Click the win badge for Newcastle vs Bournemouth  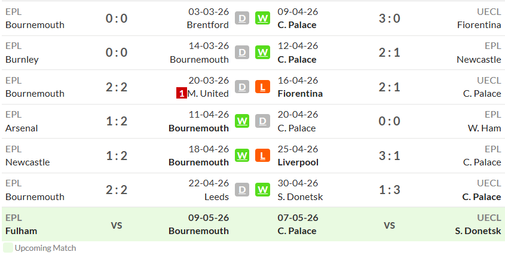click(242, 155)
